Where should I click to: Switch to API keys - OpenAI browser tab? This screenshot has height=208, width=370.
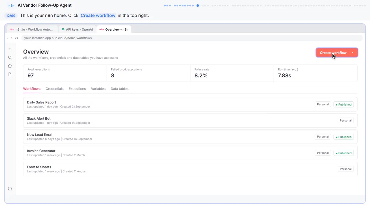pyautogui.click(x=77, y=29)
